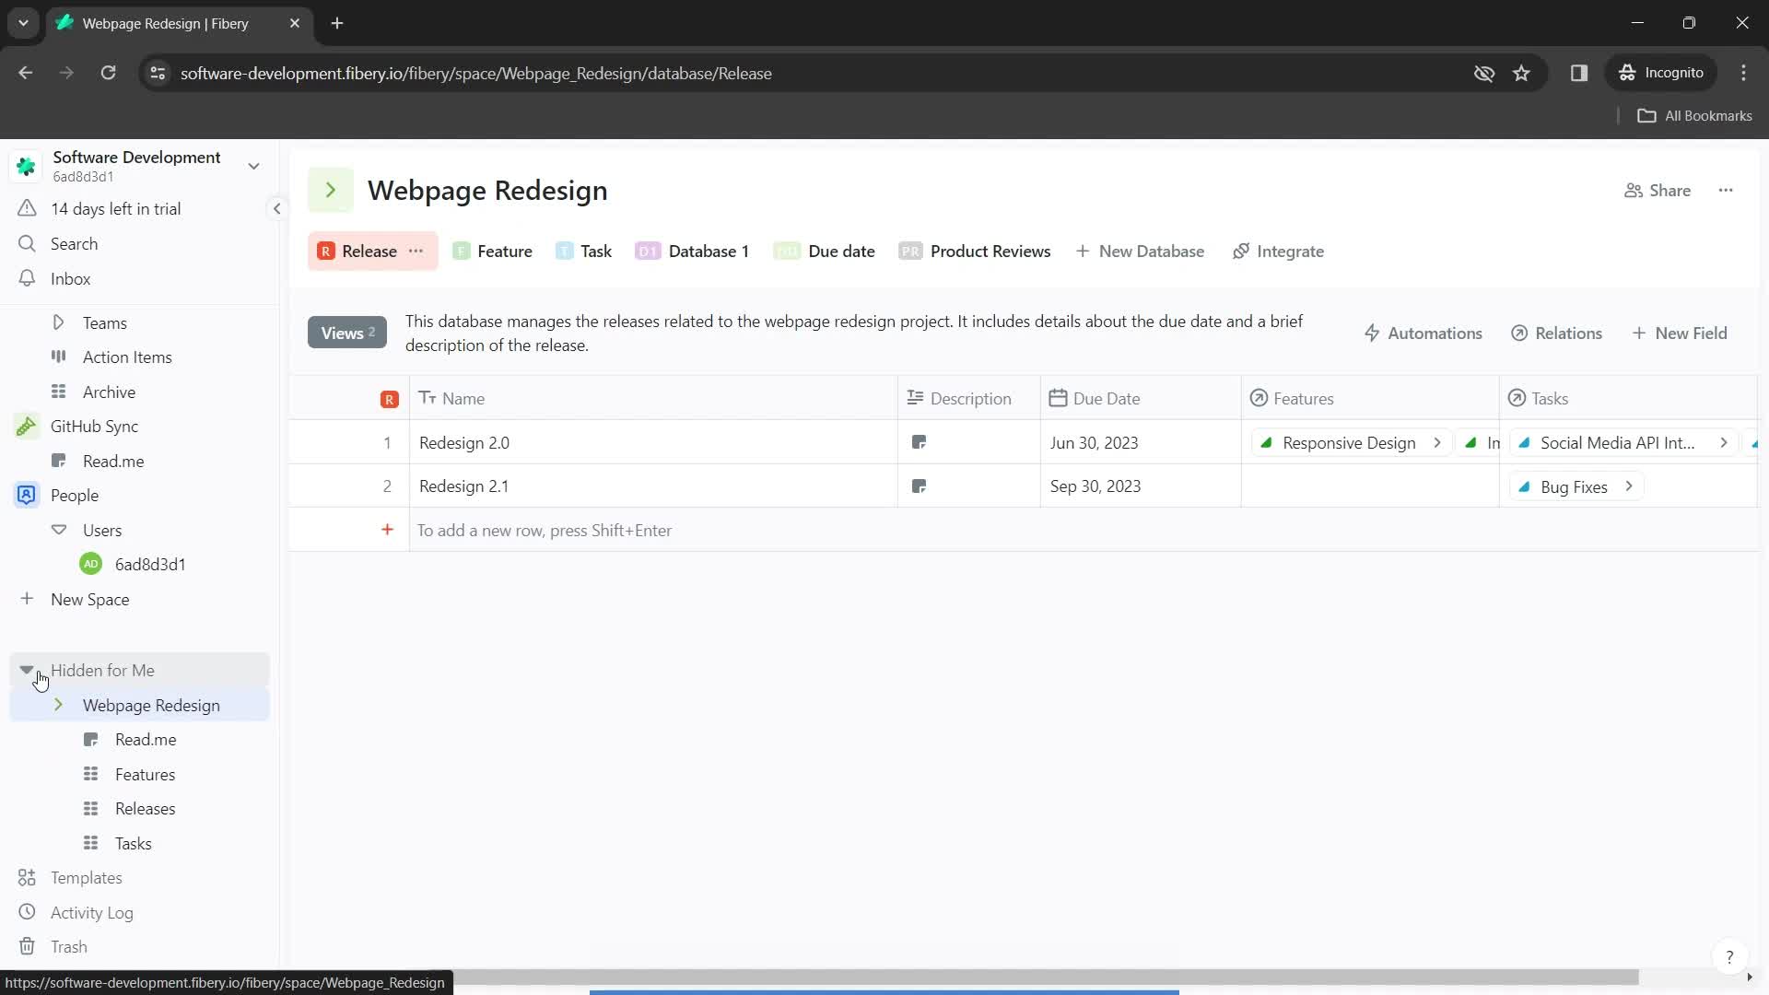Open Action Items in the sidebar

click(x=127, y=357)
